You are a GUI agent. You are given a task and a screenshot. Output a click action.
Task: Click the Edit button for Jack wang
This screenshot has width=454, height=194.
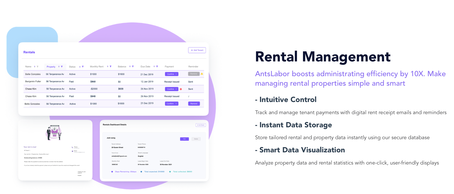(x=185, y=139)
